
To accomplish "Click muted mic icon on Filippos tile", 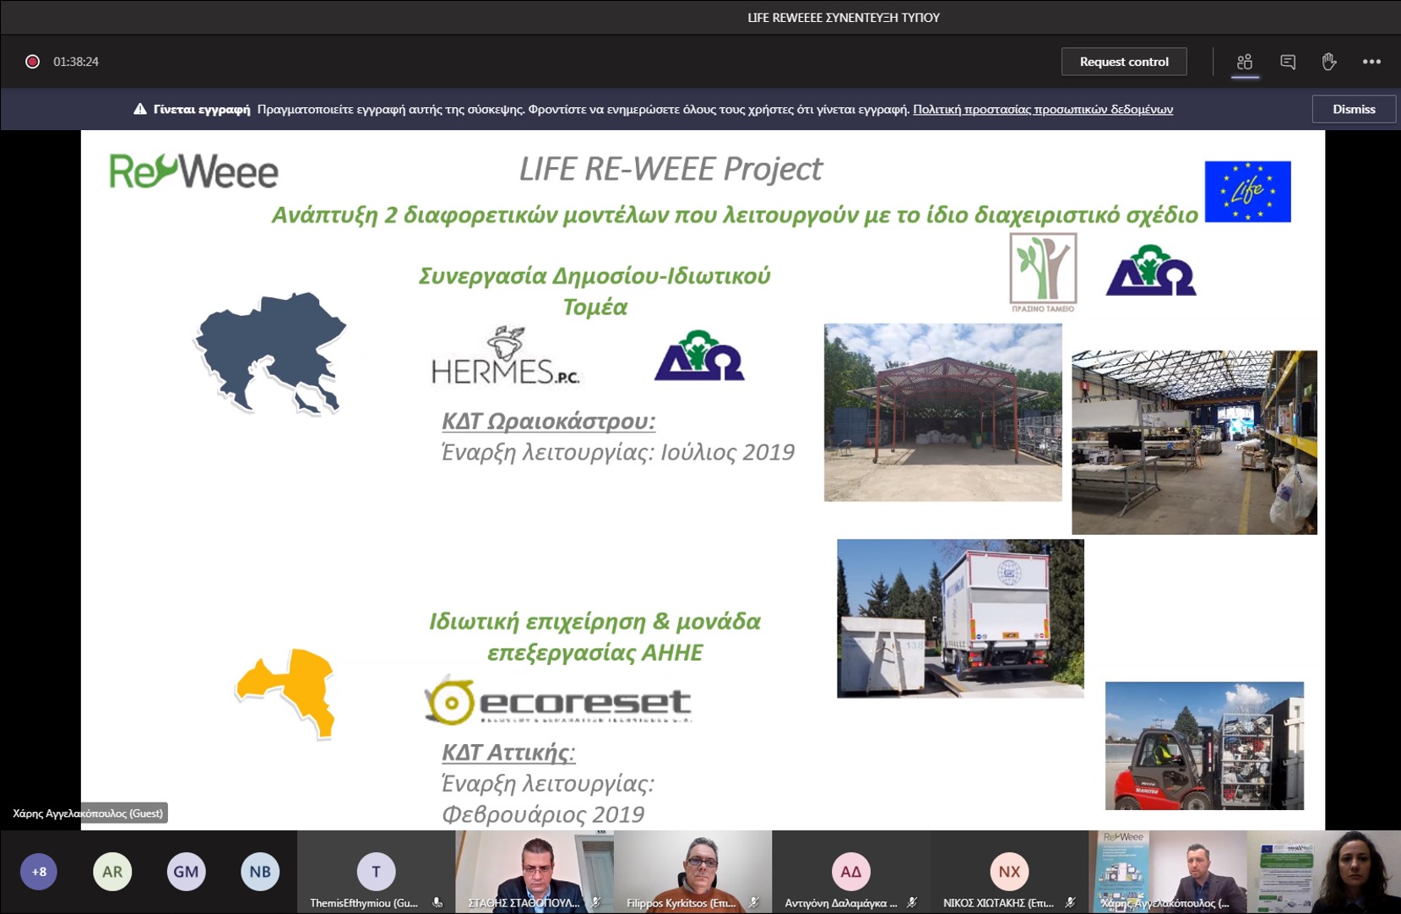I will (753, 903).
